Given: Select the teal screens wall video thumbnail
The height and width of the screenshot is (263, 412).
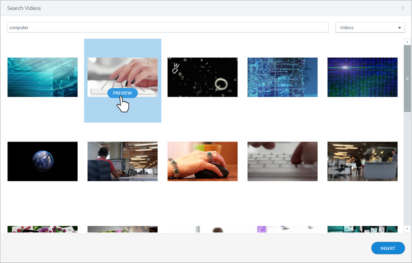Looking at the screenshot, I should point(362,229).
